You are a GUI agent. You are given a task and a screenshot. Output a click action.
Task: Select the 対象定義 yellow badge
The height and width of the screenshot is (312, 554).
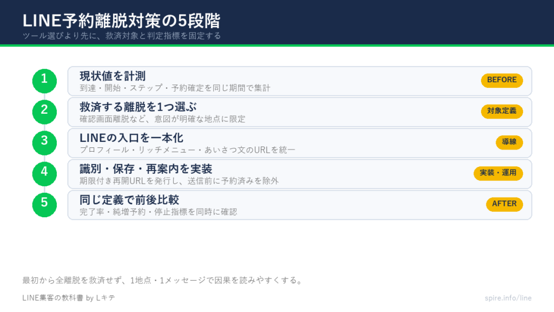click(x=502, y=112)
